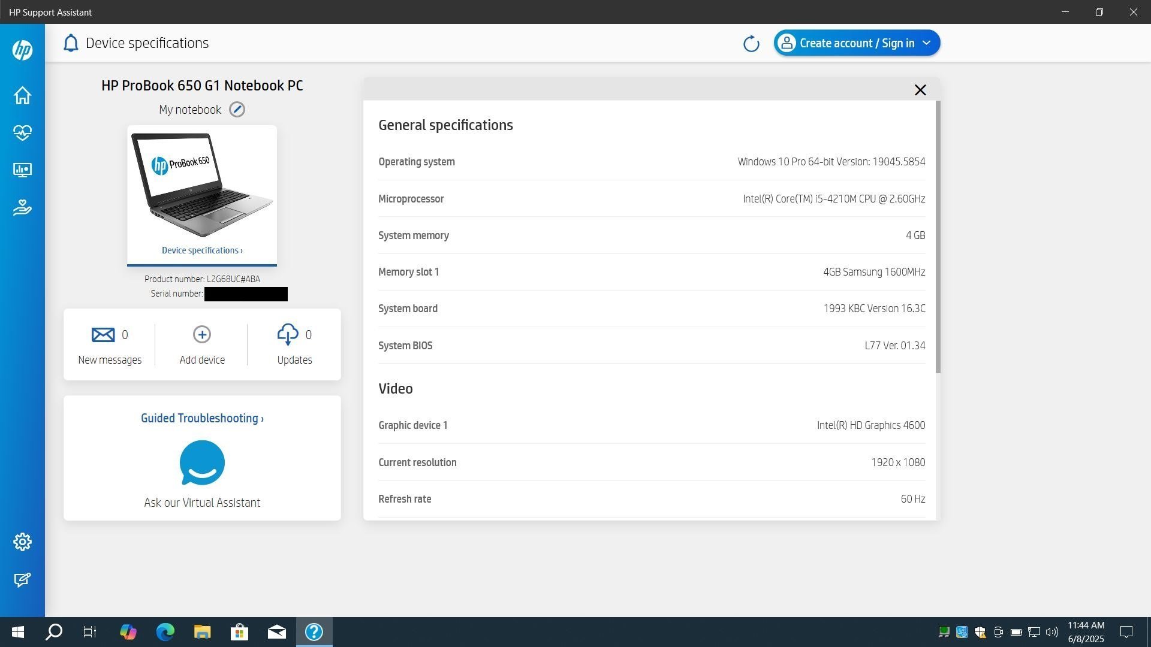1151x647 pixels.
Task: Click the HP logo in sidebar
Action: coord(22,50)
